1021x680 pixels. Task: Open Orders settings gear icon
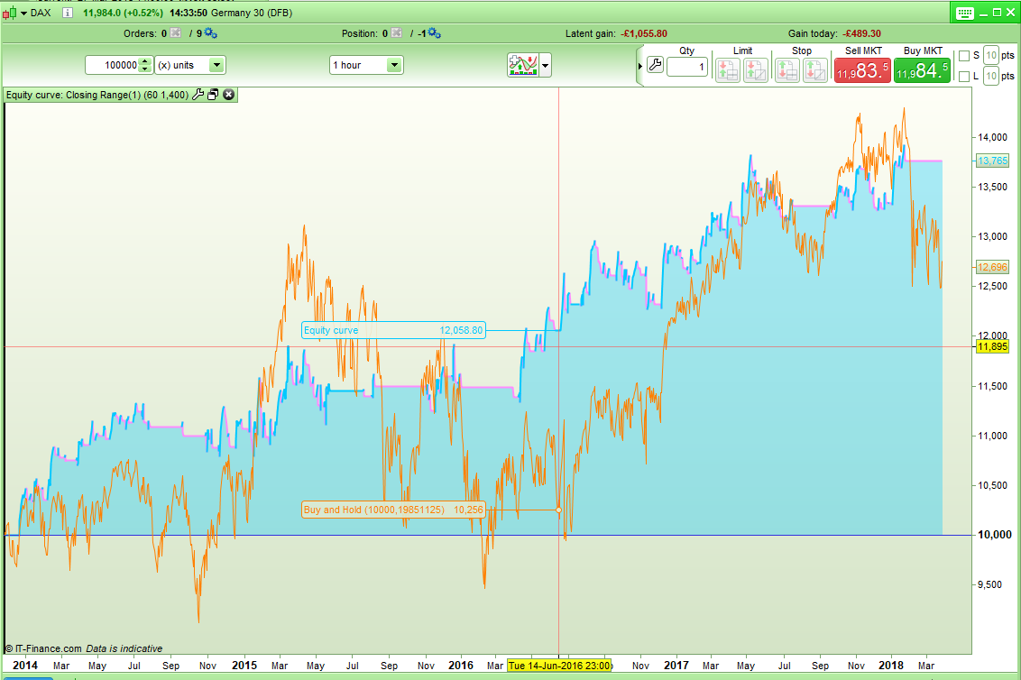[210, 33]
